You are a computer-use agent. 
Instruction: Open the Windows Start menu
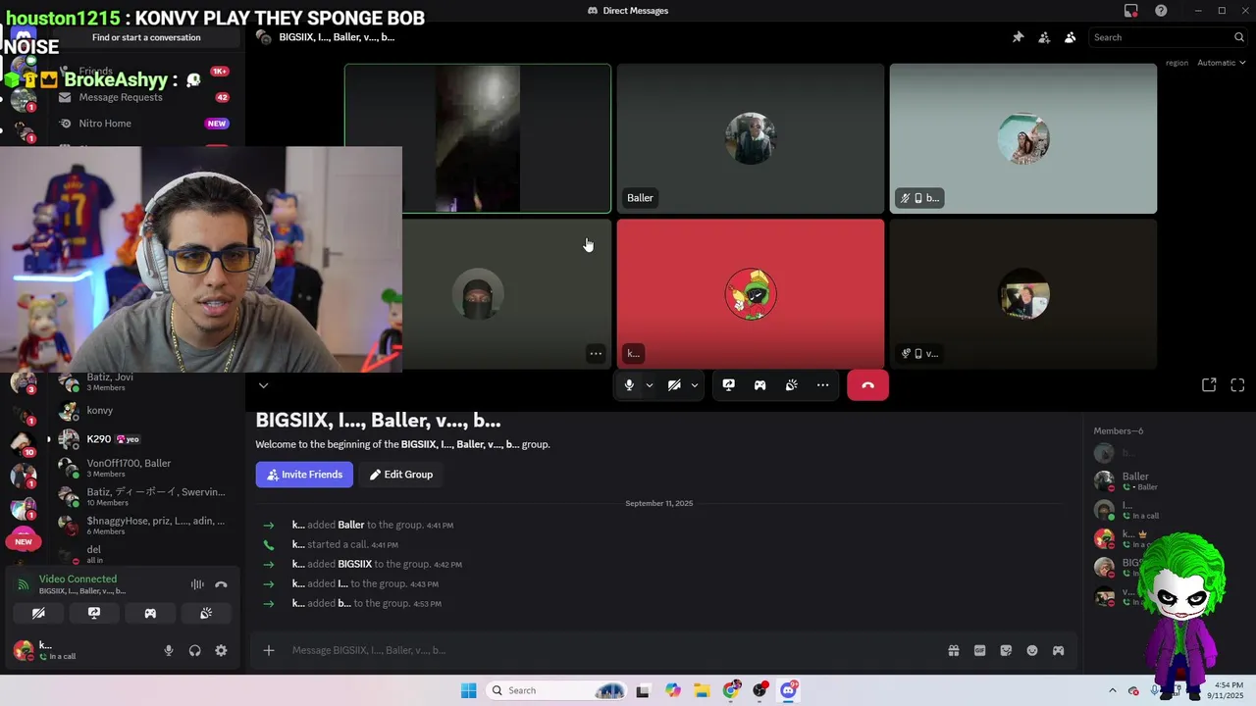pyautogui.click(x=468, y=690)
